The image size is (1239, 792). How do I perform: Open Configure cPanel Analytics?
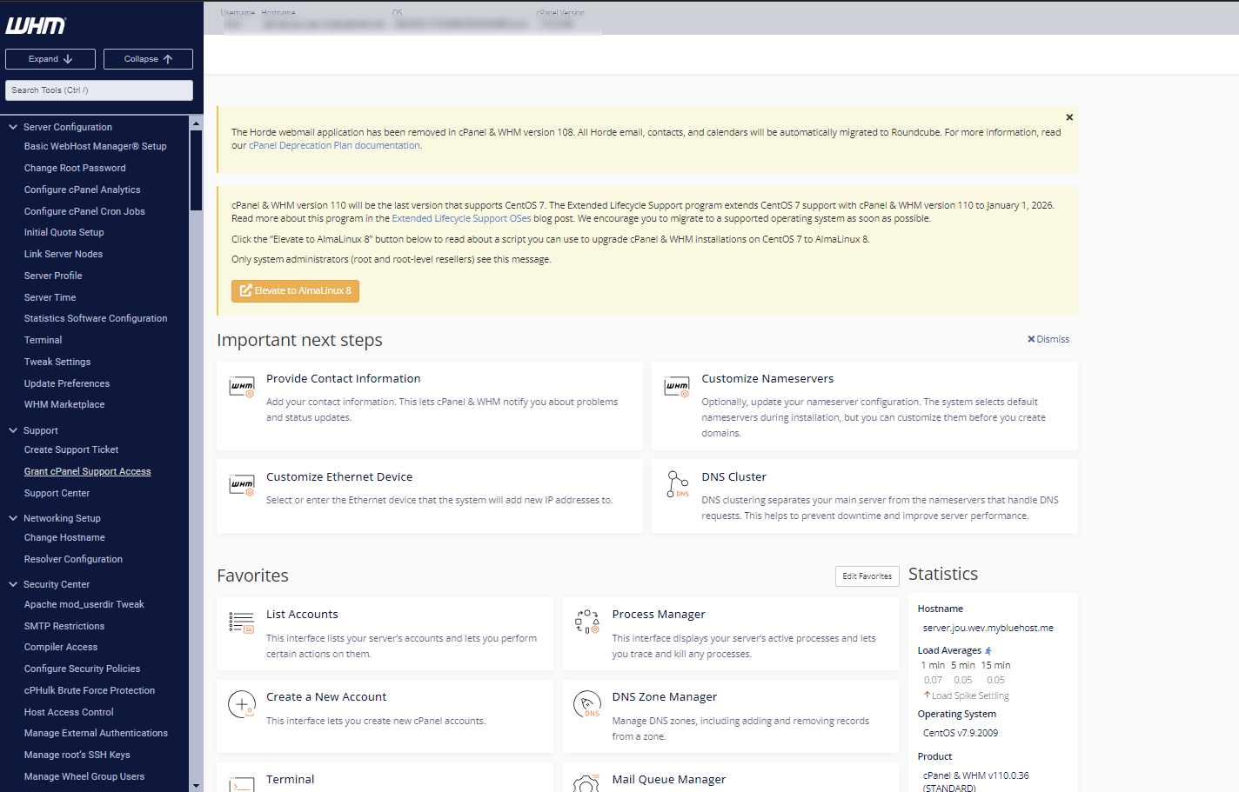click(x=83, y=190)
